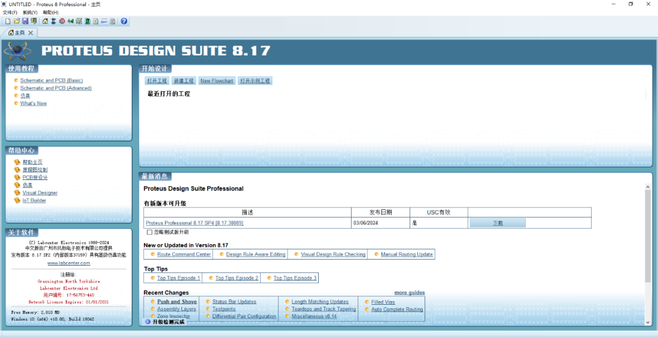Click the 下载 button for the SP4 upgrade
This screenshot has height=337, width=658.
coord(497,223)
